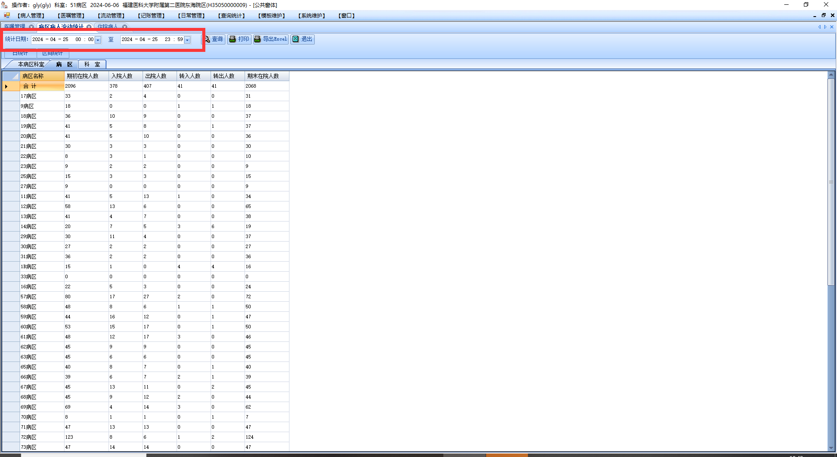Open the 流动管理 menu
Screen dimensions: 837x457
111,16
